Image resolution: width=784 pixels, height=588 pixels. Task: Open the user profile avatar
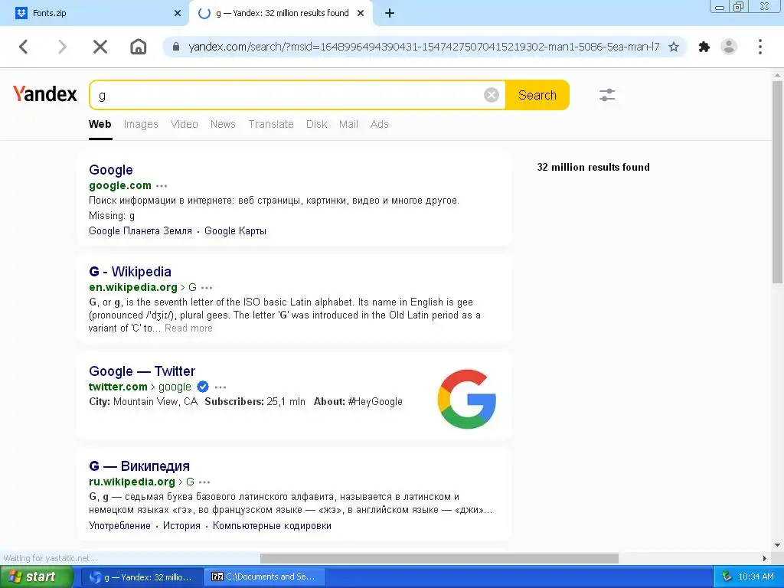tap(729, 47)
